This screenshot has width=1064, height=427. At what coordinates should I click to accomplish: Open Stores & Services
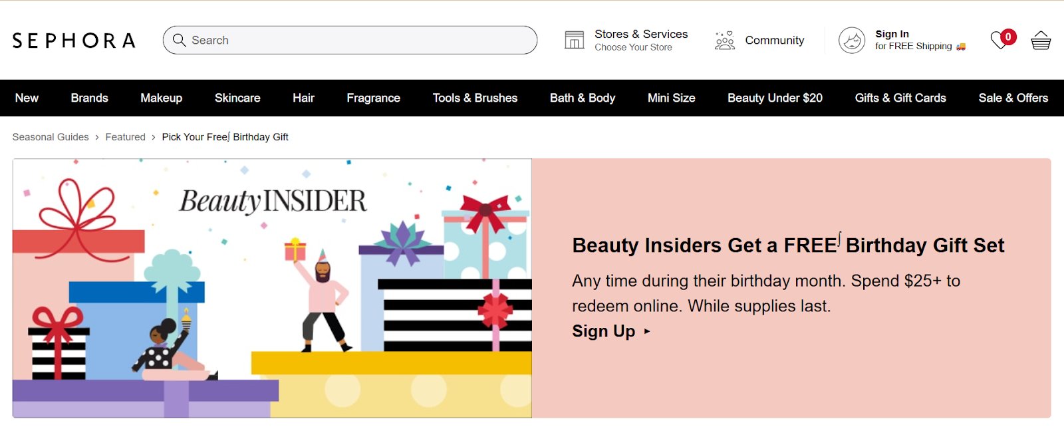point(641,34)
